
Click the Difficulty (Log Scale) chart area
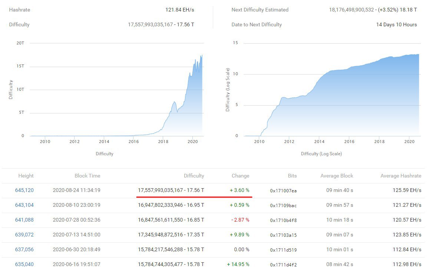tap(332, 90)
